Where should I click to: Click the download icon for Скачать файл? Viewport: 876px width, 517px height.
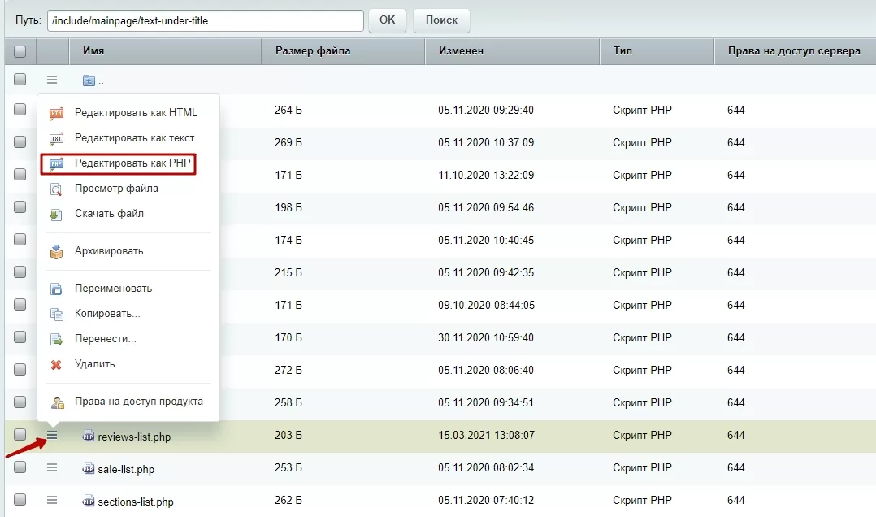[56, 215]
